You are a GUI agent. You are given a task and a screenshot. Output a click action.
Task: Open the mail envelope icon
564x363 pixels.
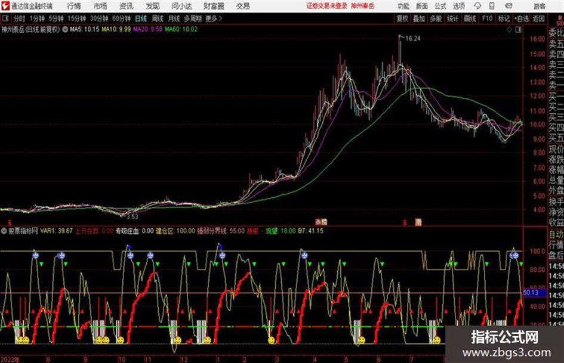pos(508,6)
